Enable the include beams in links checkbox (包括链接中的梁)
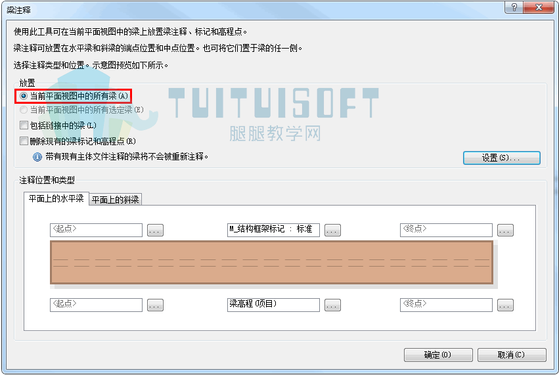 tap(24, 125)
